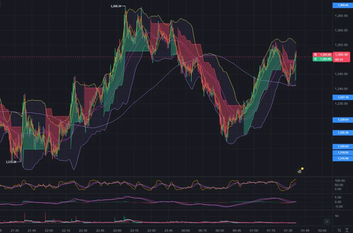Select the 1,216.66 blue price level label
This screenshot has height=233, width=353.
click(343, 159)
